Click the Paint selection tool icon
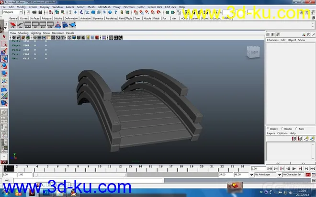316x197 pixels. [x=4, y=50]
